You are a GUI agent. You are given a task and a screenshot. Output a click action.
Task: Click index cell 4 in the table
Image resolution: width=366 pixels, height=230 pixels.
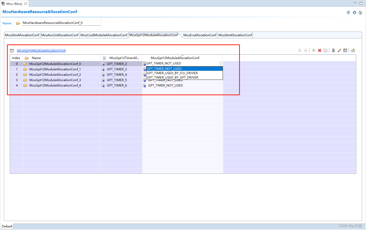pos(17,85)
